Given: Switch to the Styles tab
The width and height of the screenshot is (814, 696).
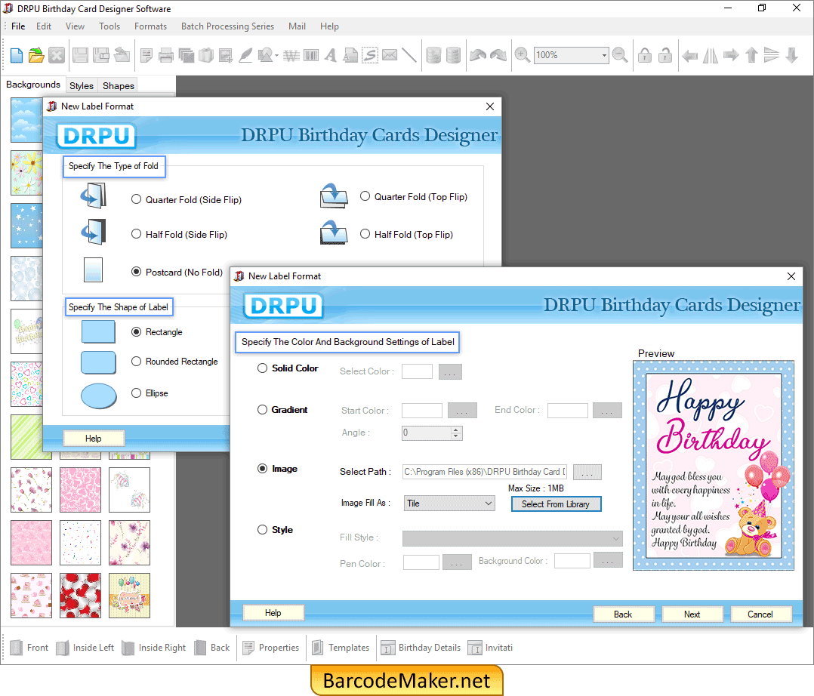Looking at the screenshot, I should pos(82,85).
